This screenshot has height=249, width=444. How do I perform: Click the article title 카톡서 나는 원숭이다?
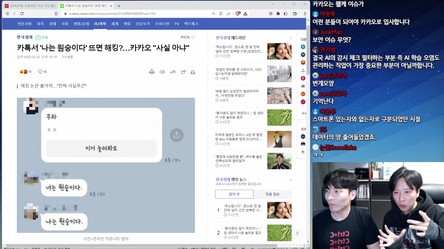(103, 48)
